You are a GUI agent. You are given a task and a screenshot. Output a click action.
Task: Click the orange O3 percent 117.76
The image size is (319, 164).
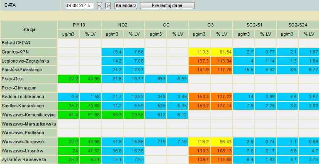click(222, 70)
